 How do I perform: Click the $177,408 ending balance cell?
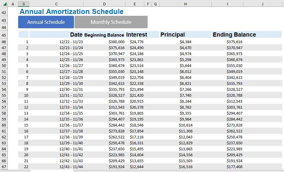[x=234, y=167]
